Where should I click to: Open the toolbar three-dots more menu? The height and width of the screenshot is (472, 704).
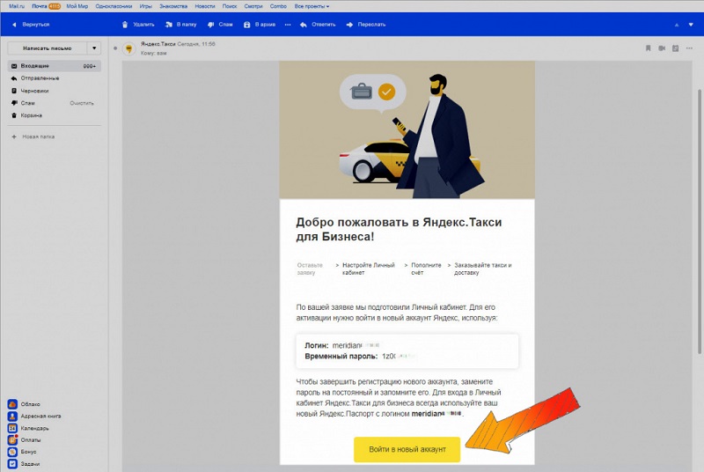click(288, 25)
